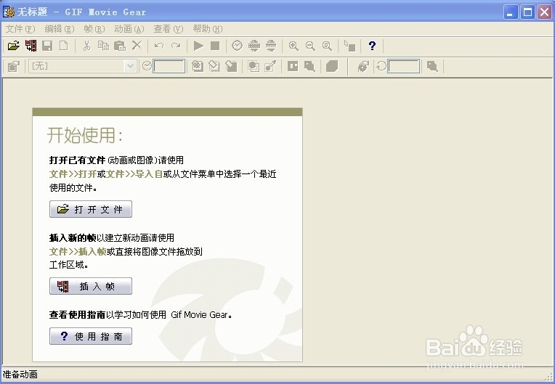Click the third magnifier zoom reset icon
The width and height of the screenshot is (555, 384).
tap(327, 46)
